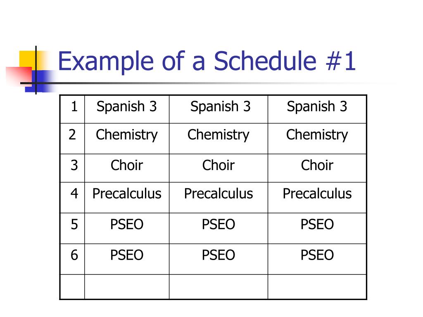Select the last column Chemistry cell

pyautogui.click(x=317, y=139)
